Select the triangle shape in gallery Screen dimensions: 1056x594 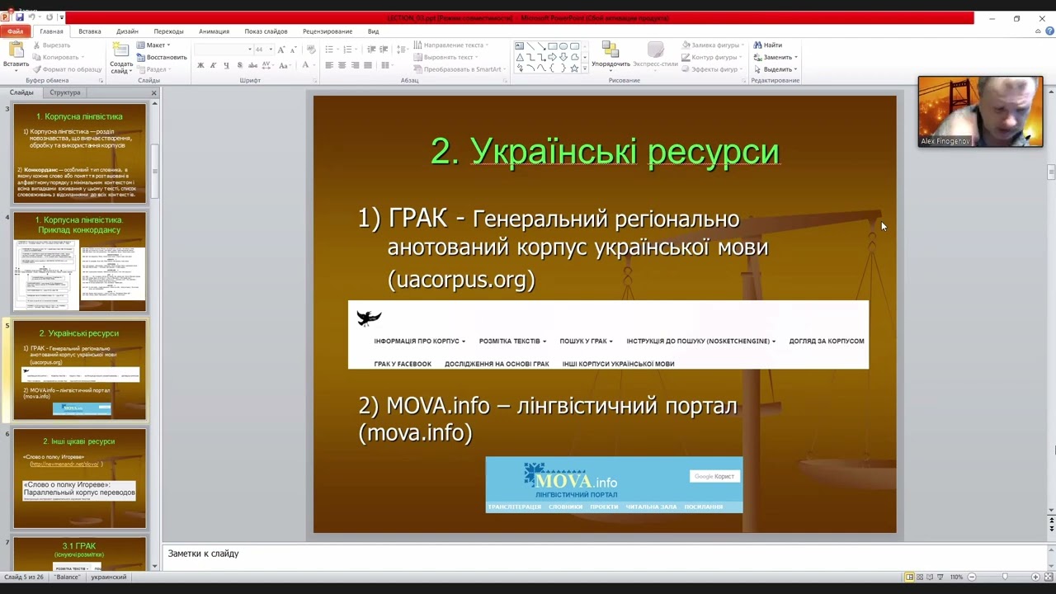(x=520, y=58)
